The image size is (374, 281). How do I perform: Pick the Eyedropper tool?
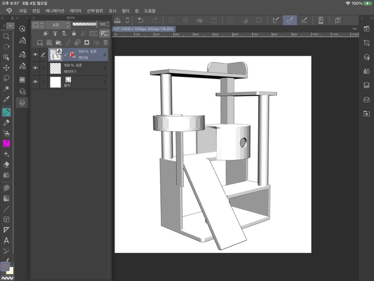6,99
